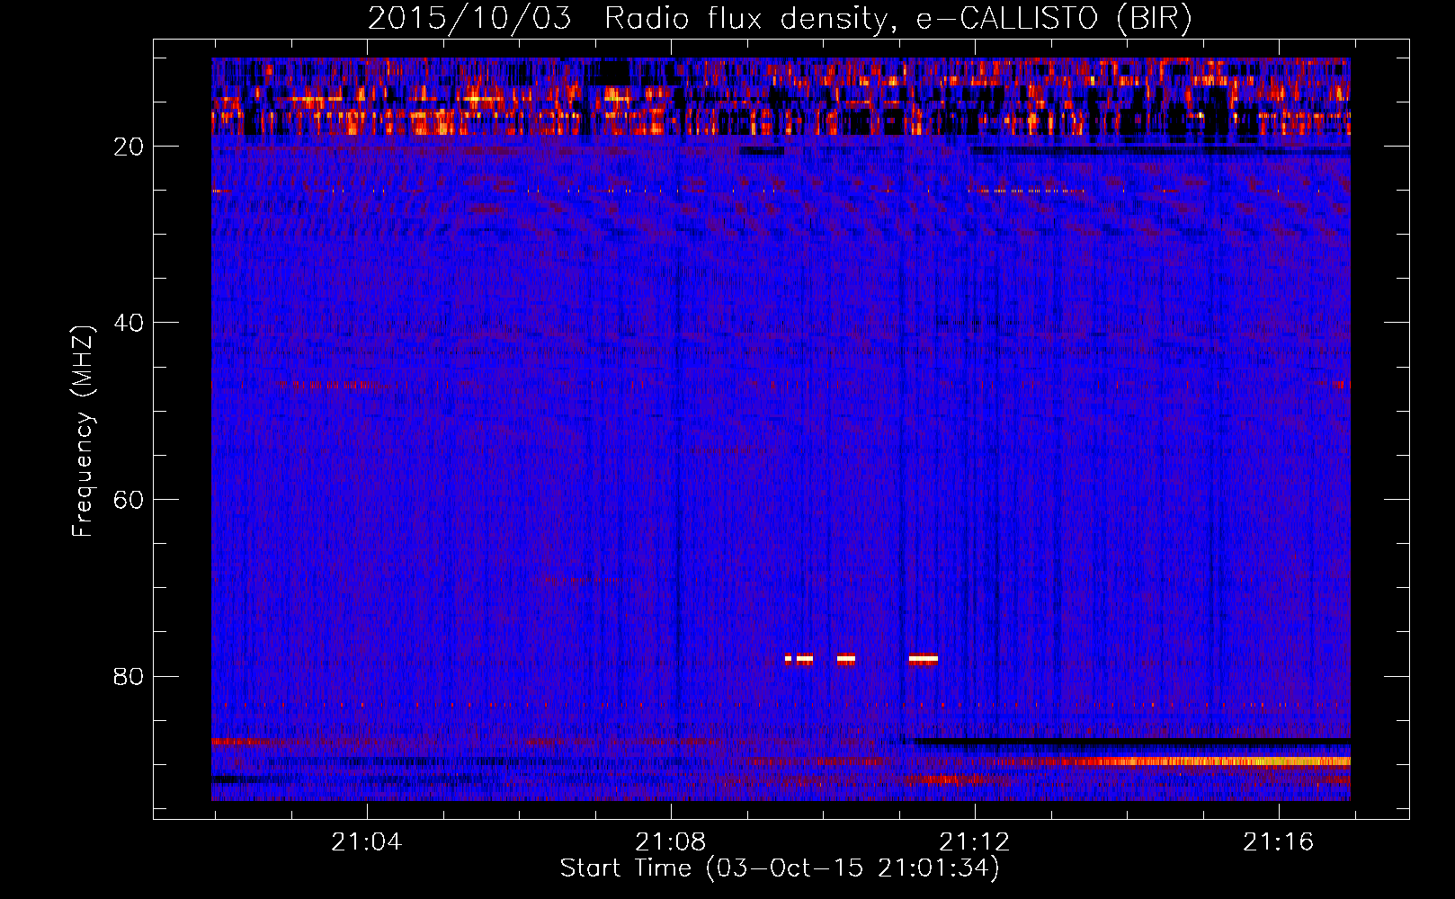The width and height of the screenshot is (1455, 899).
Task: Click the '21:04' time tick label
Action: [366, 842]
